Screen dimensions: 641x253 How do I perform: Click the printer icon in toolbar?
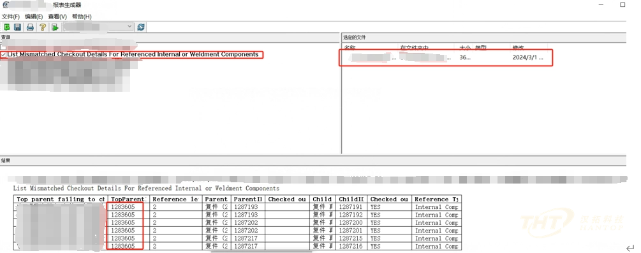[30, 27]
